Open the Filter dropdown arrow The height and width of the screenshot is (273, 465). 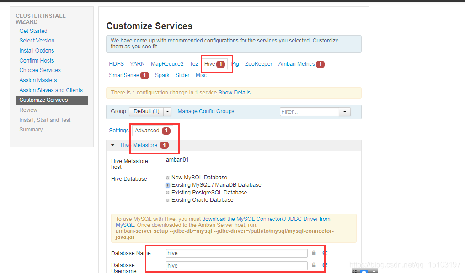tap(345, 112)
